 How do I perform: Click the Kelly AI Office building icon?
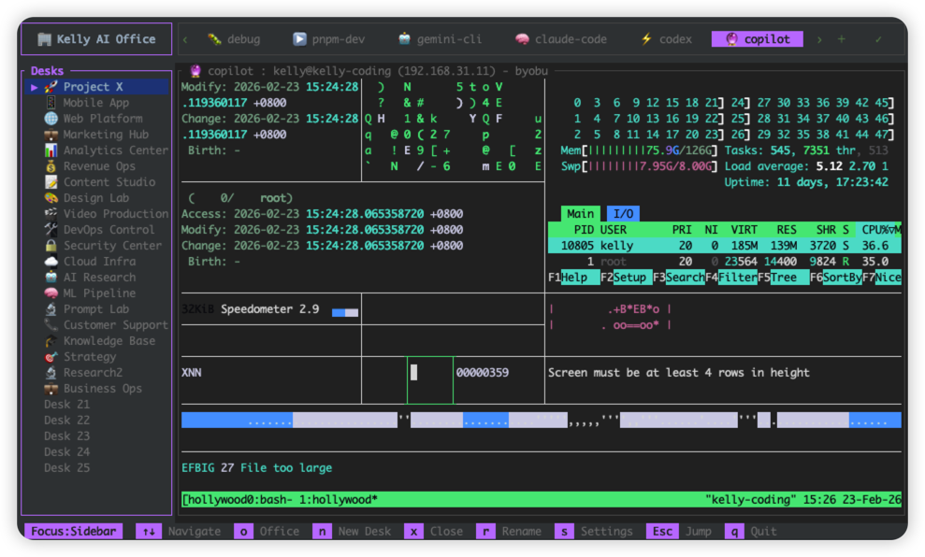(43, 39)
